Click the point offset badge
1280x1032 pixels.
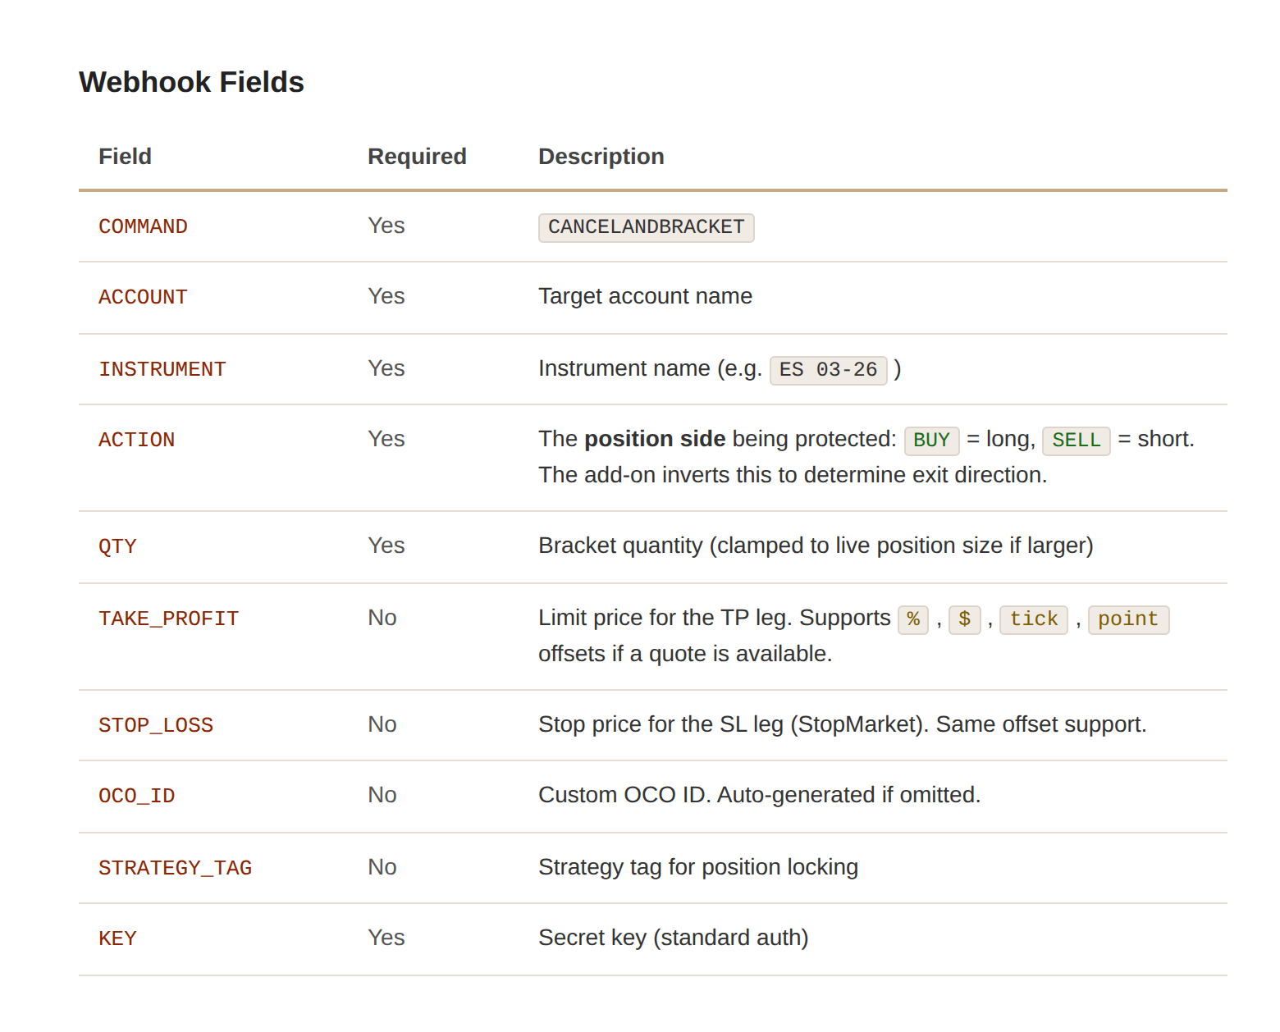pyautogui.click(x=1128, y=619)
